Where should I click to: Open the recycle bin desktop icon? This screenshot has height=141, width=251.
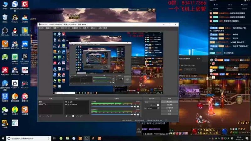click(5, 18)
